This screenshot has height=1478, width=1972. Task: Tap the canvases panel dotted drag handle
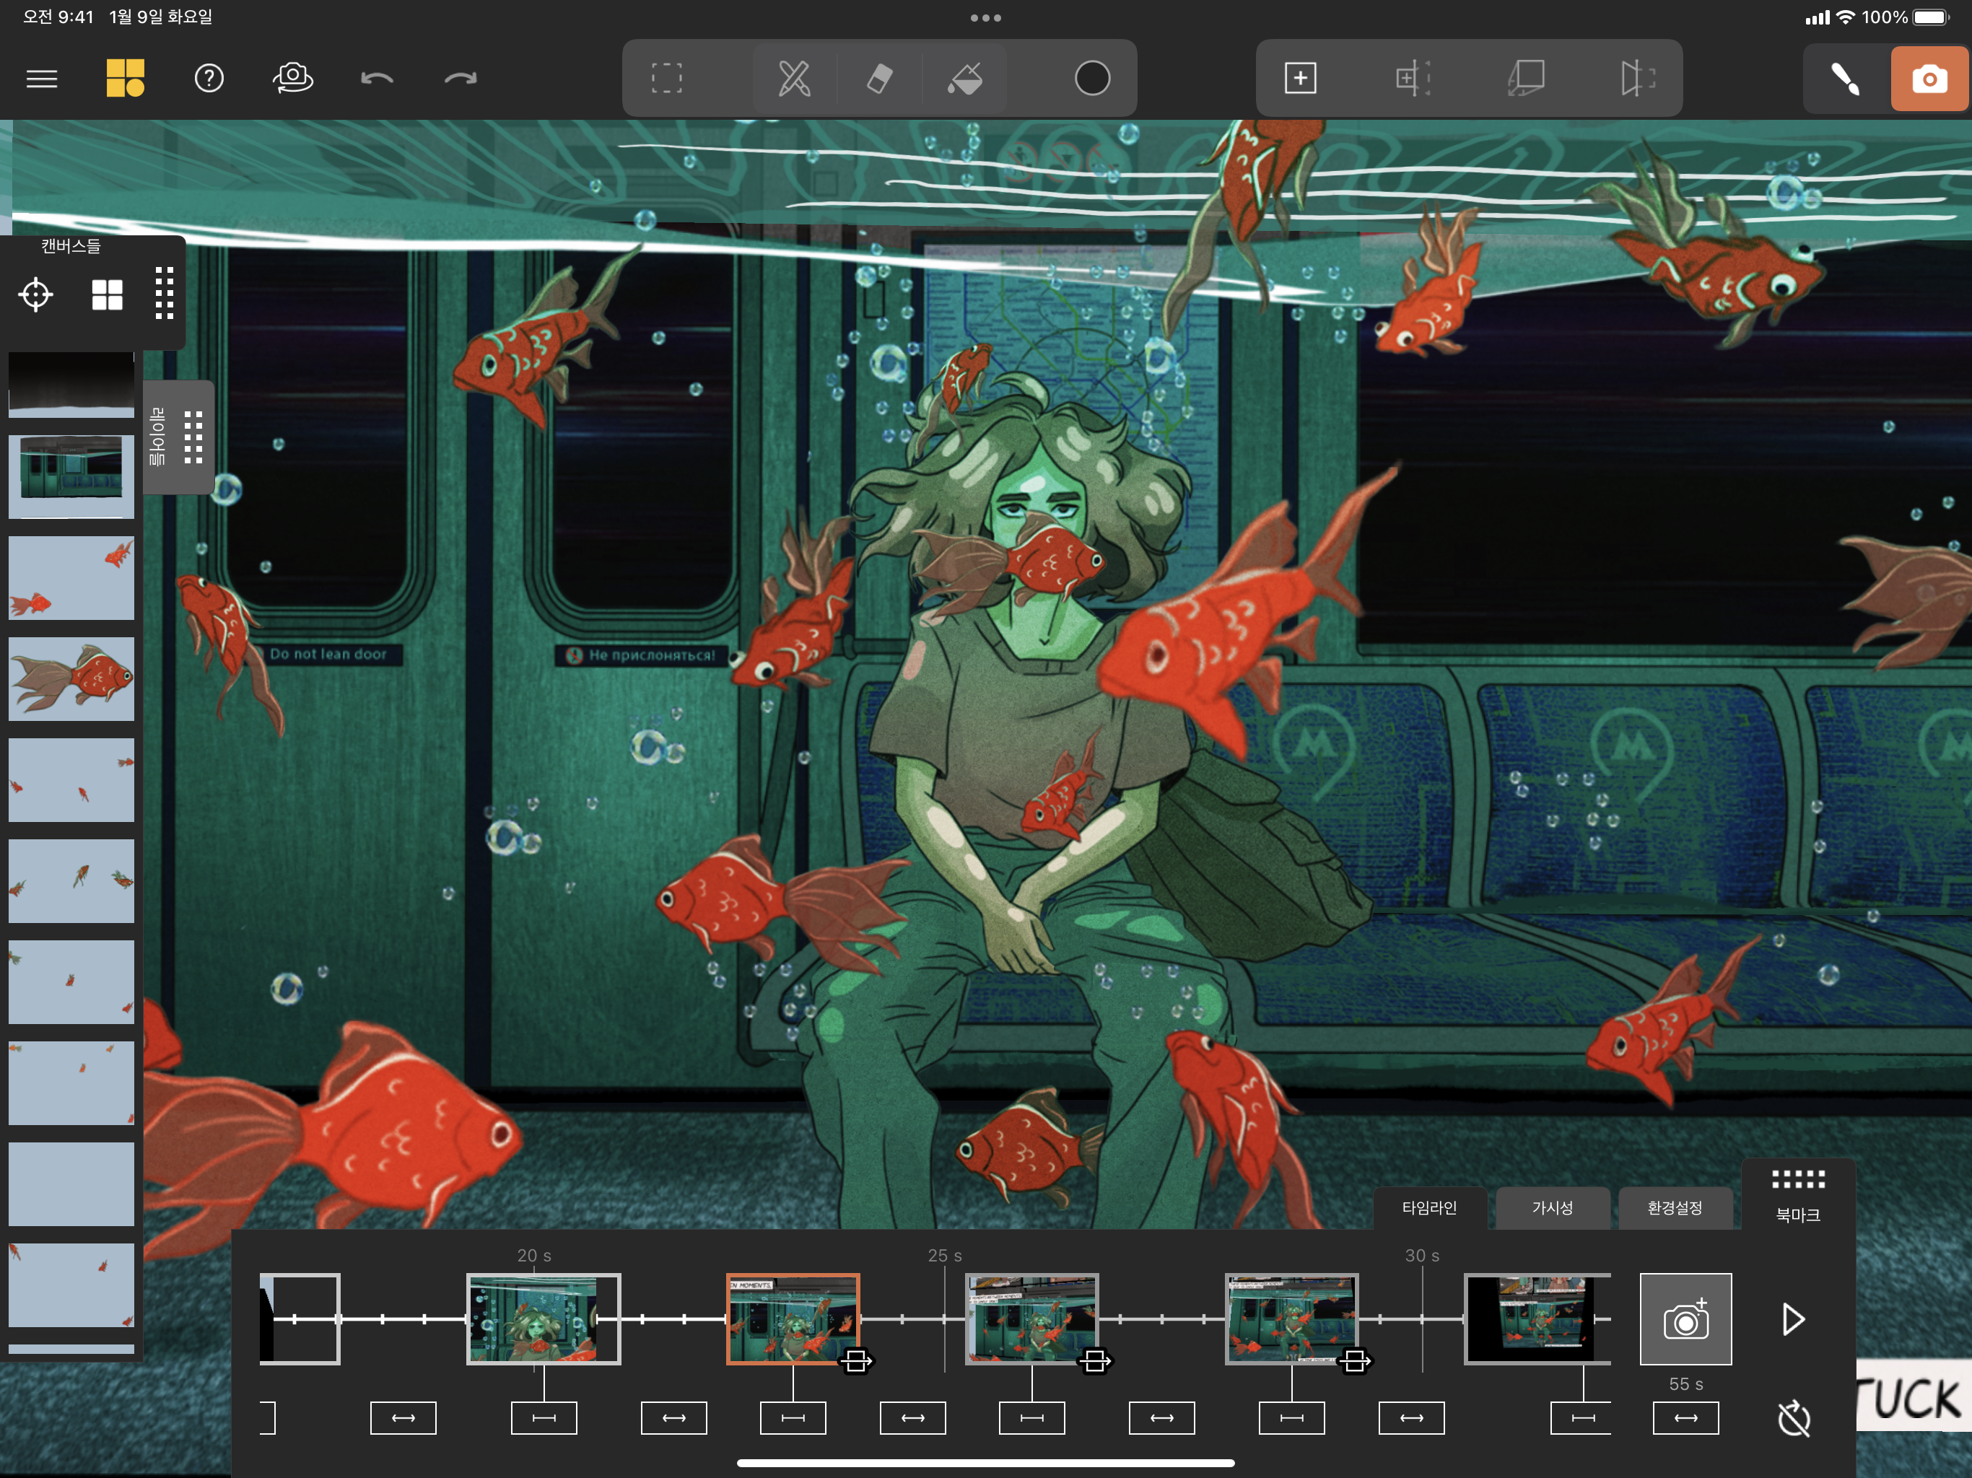164,293
